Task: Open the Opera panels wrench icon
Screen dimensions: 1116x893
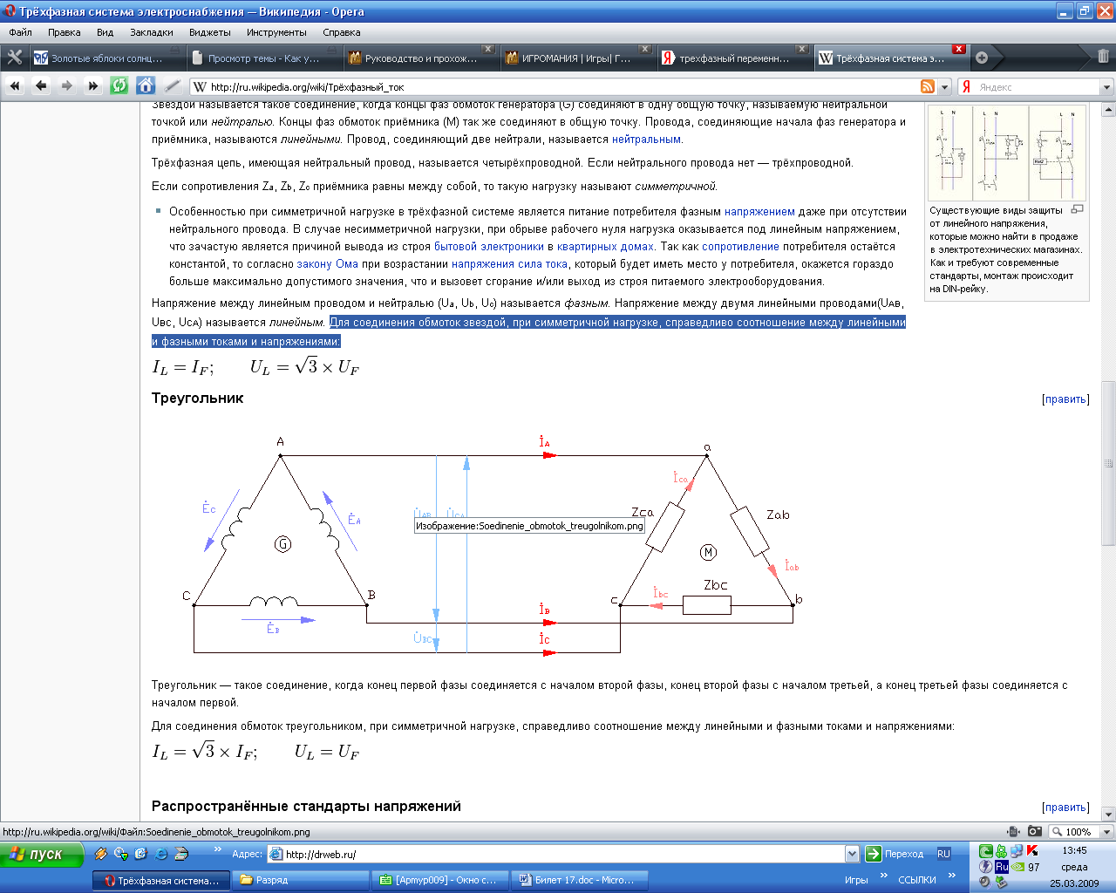Action: (15, 58)
